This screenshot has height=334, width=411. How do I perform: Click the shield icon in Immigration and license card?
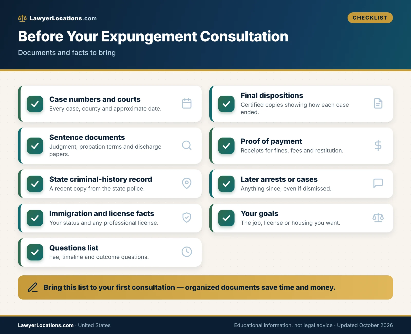point(187,218)
